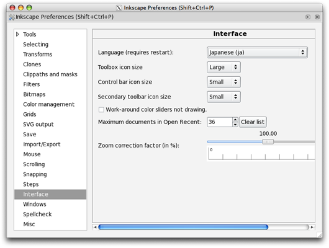Select Clippaths and masks in the list
This screenshot has height=248, width=329.
tap(50, 74)
